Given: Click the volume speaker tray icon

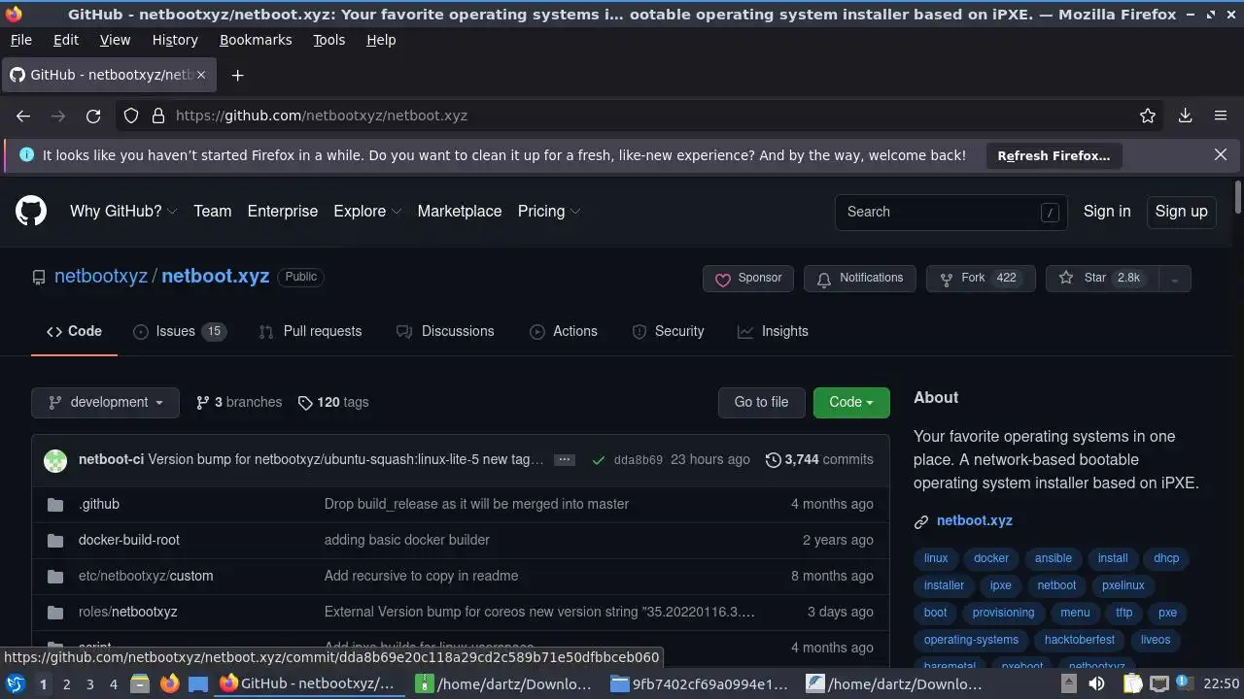Looking at the screenshot, I should pos(1096,683).
